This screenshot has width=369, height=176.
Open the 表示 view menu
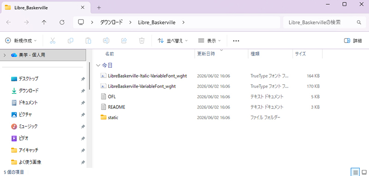[x=209, y=41]
